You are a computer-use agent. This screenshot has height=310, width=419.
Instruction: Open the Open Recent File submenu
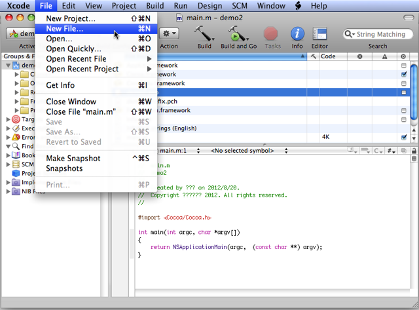point(96,59)
